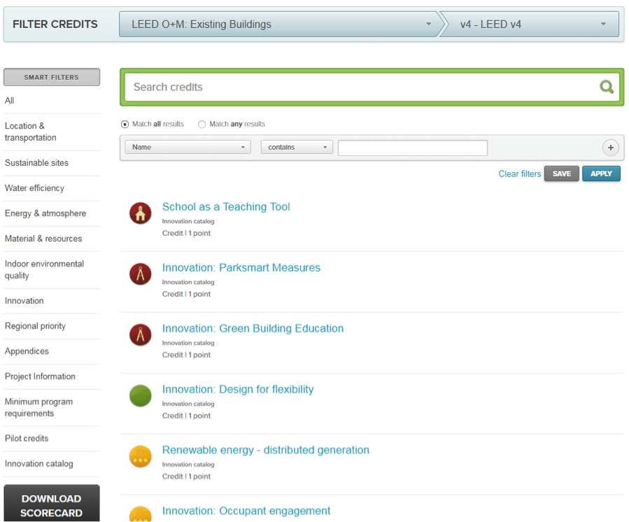629x522 pixels.
Task: Click the green Design for flexibility credit icon
Action: [140, 396]
